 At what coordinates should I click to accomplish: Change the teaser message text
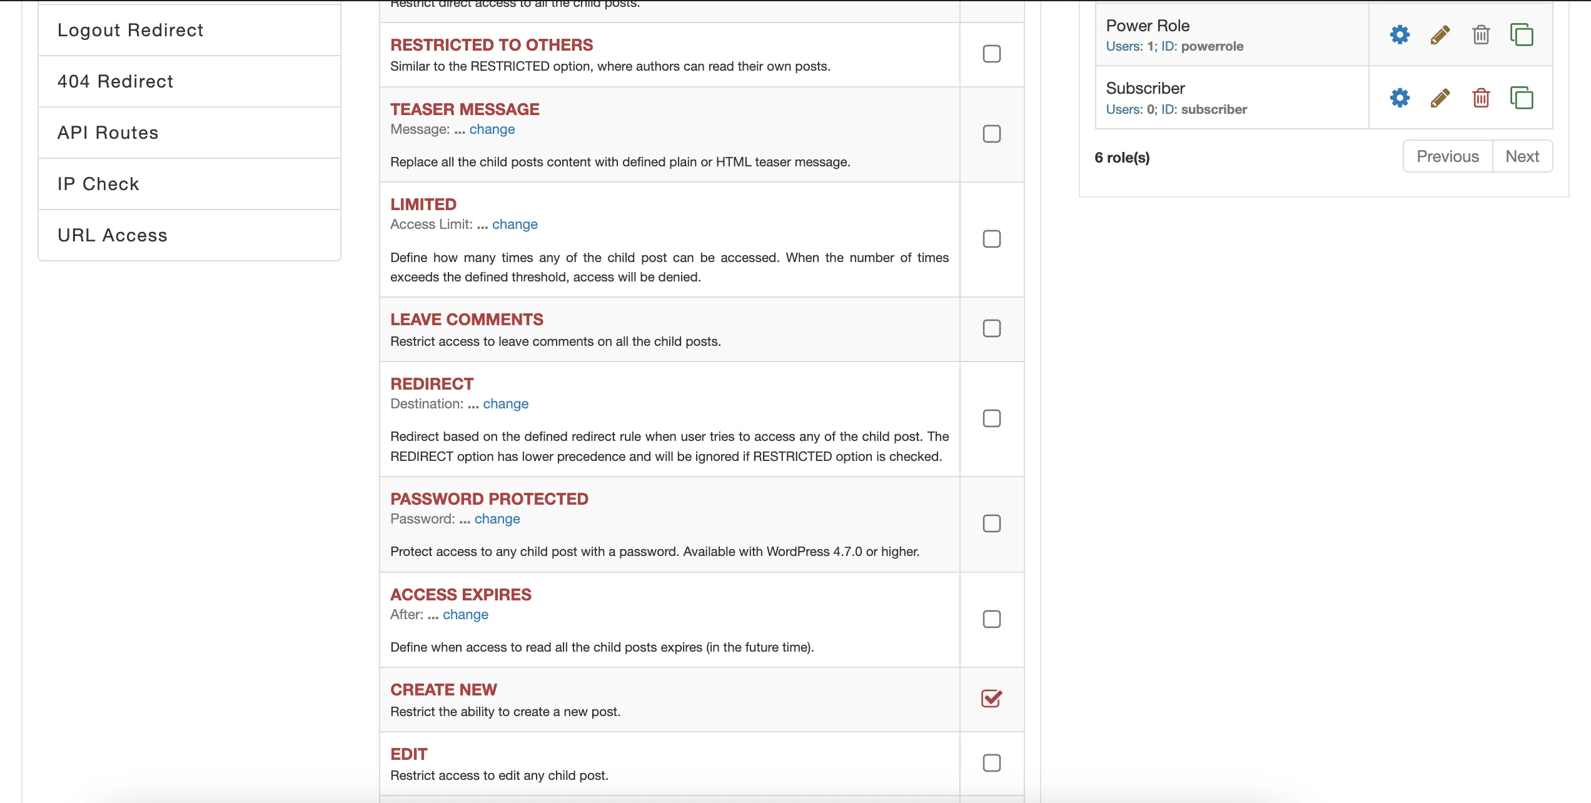(492, 129)
